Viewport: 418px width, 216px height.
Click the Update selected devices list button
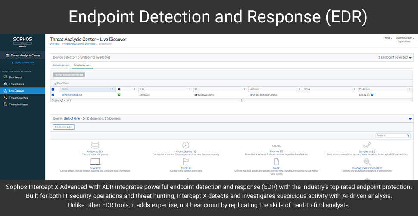[69, 75]
